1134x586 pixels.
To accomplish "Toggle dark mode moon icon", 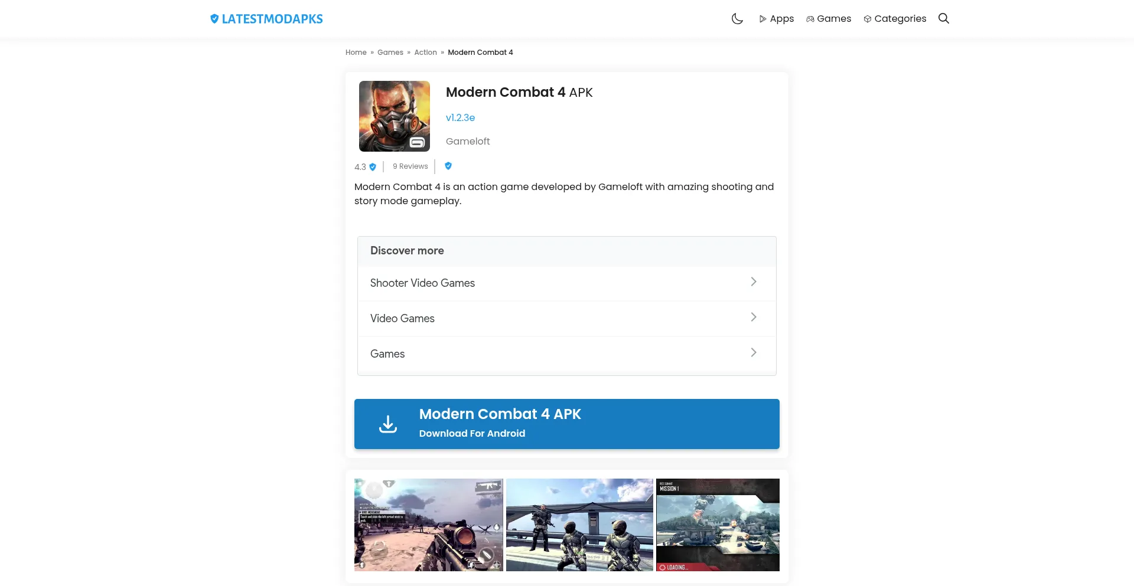I will pyautogui.click(x=737, y=19).
